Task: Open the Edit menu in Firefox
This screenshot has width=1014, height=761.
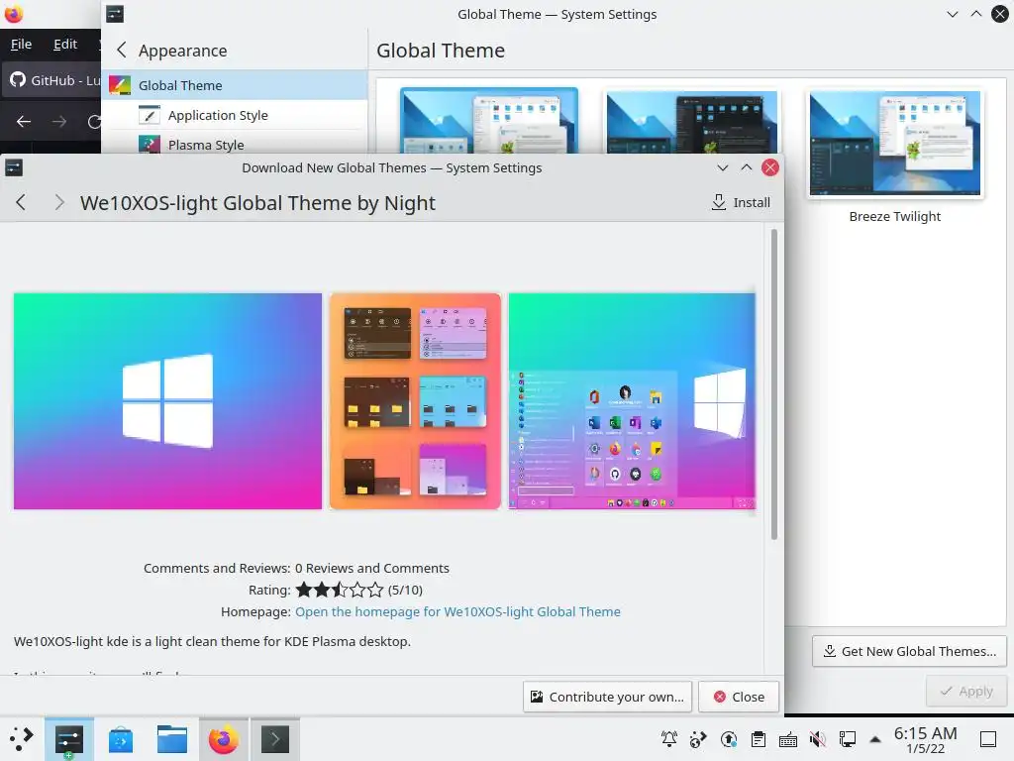Action: point(65,44)
